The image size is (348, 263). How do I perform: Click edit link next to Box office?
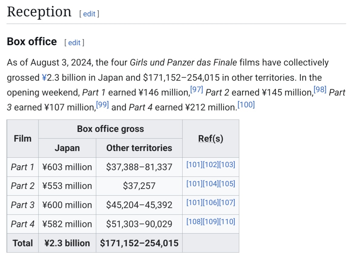[x=74, y=43]
